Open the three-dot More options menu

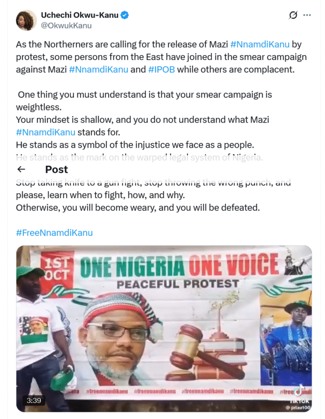(x=307, y=16)
